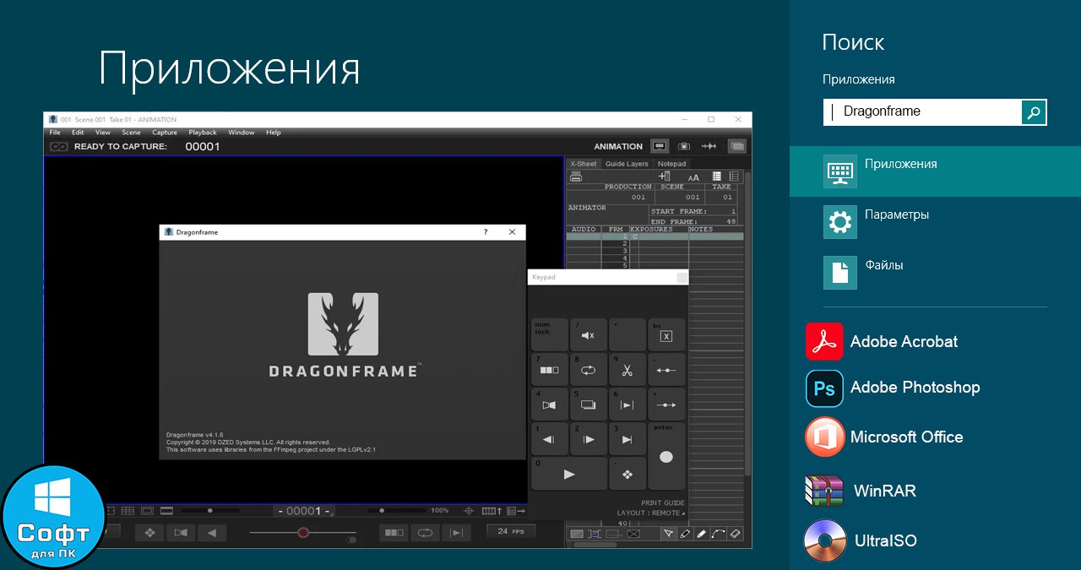Select the eraser tool in the bottom-right toolbar

[735, 534]
